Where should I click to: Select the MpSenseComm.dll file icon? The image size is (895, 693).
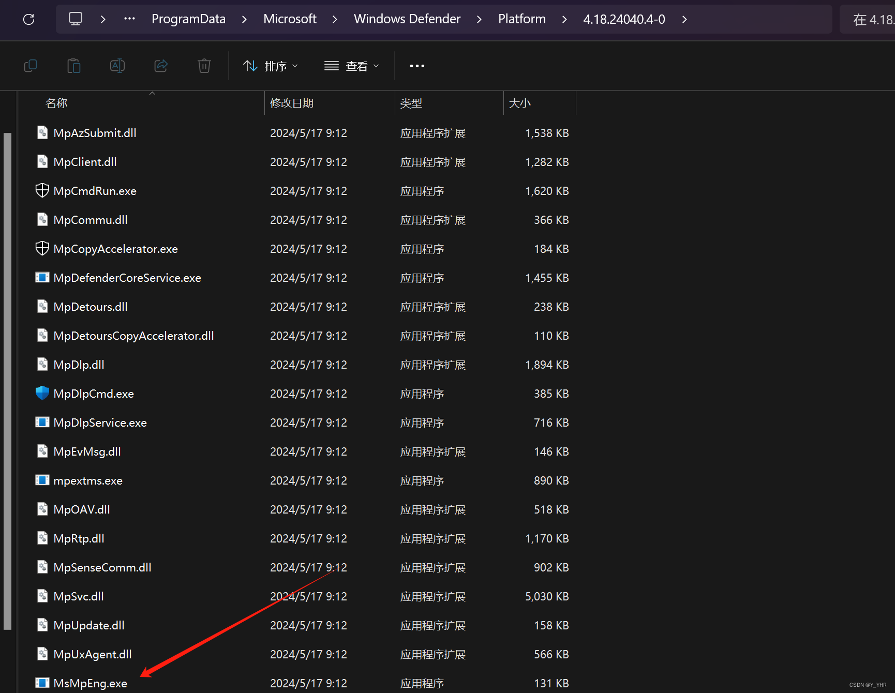(x=42, y=567)
